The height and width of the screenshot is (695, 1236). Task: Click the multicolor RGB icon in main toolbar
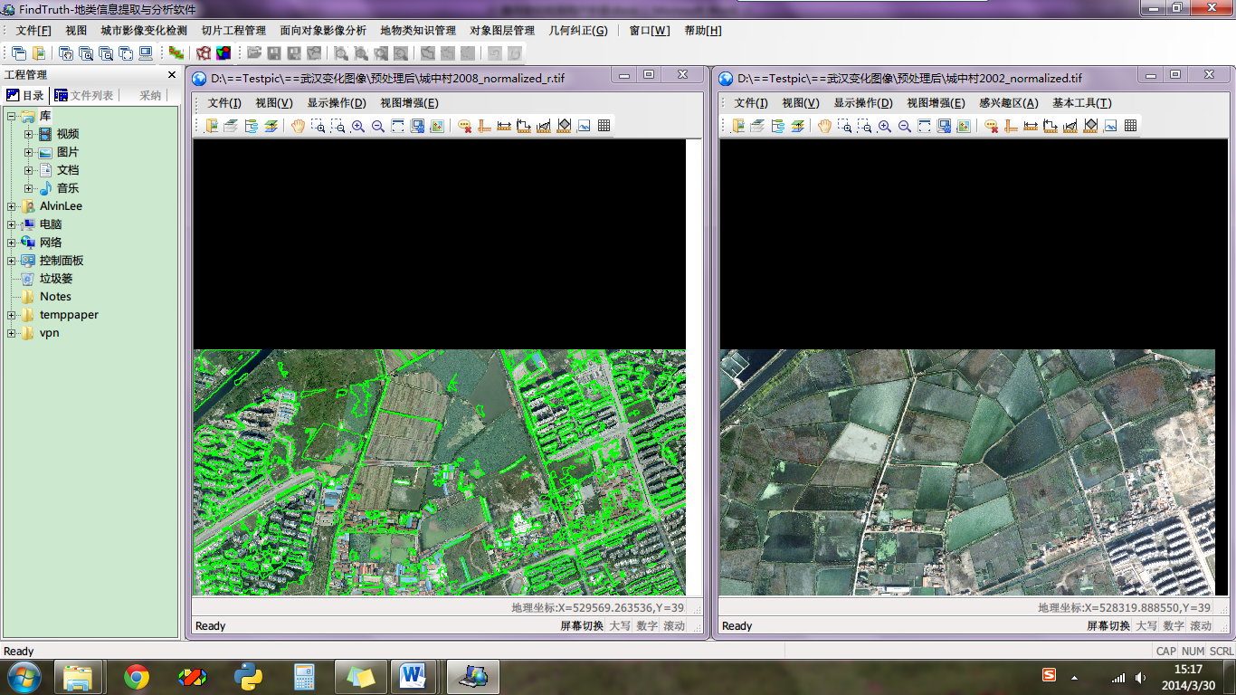[x=223, y=53]
